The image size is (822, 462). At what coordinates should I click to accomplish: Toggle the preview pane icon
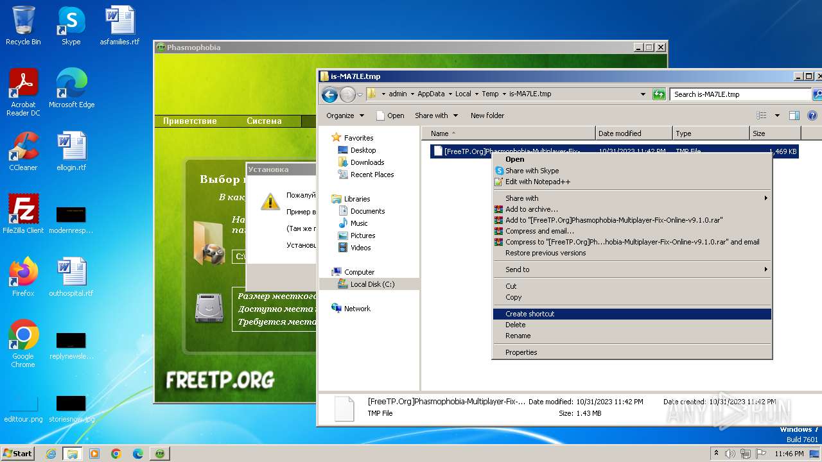[x=794, y=116]
